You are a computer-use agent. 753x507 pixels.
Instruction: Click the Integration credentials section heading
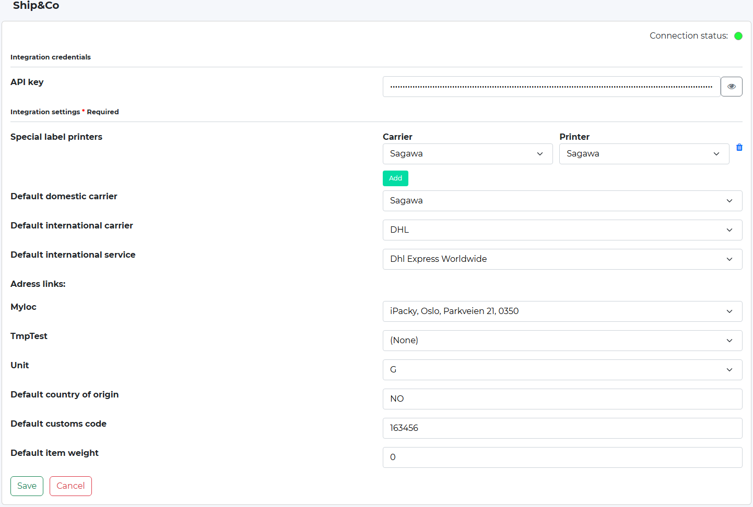[x=51, y=57]
